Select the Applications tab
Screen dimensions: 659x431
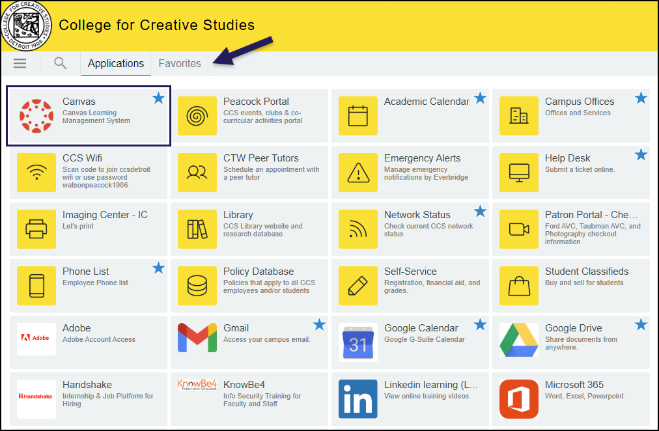pyautogui.click(x=115, y=63)
